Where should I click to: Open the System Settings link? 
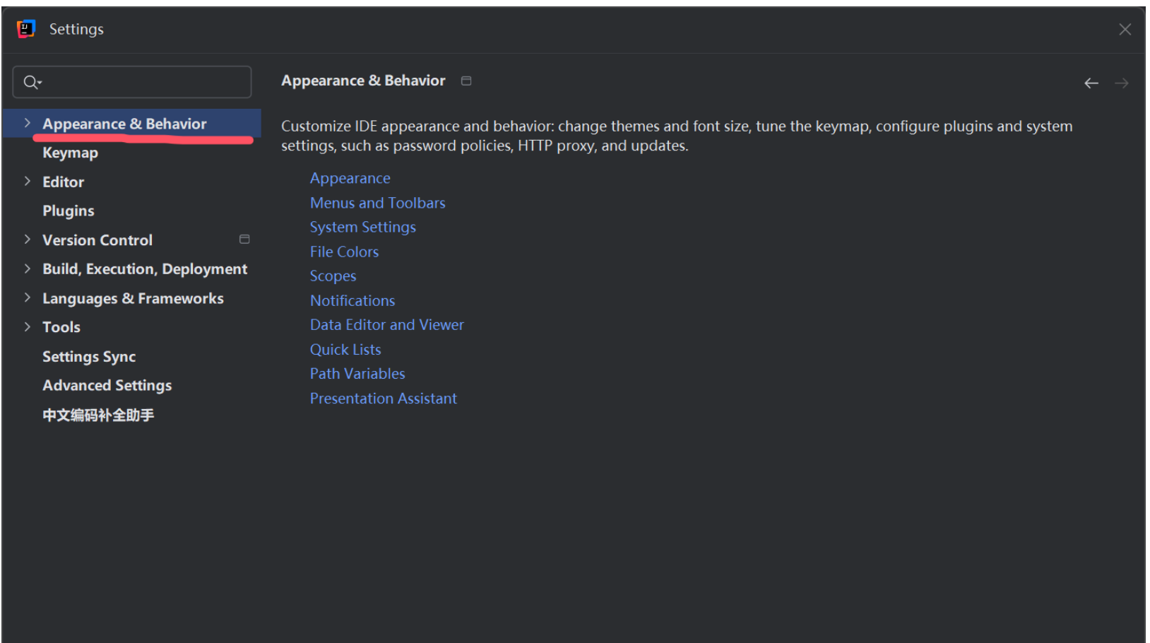[363, 228]
